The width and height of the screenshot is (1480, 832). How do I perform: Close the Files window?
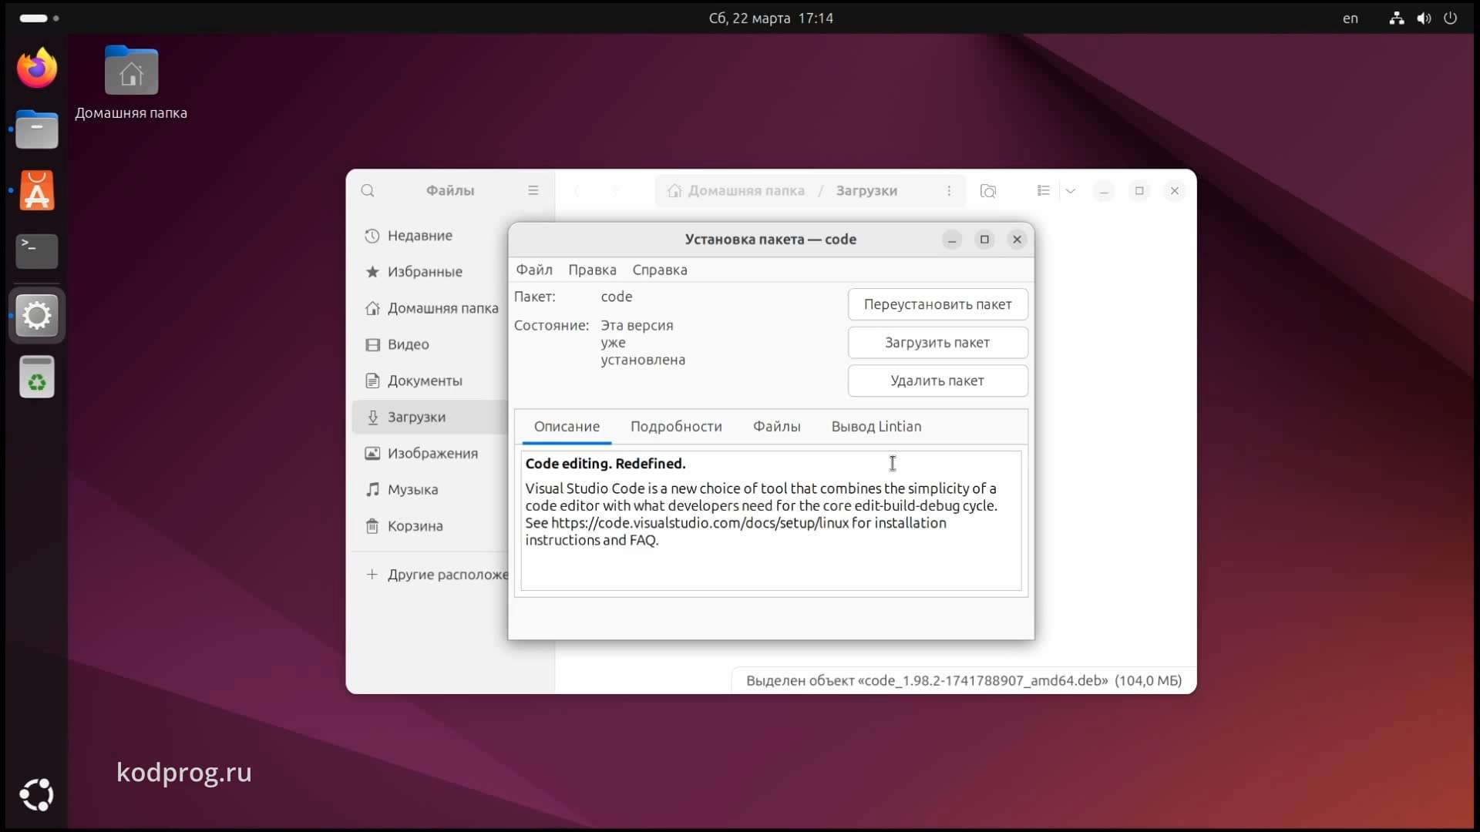tap(1174, 190)
